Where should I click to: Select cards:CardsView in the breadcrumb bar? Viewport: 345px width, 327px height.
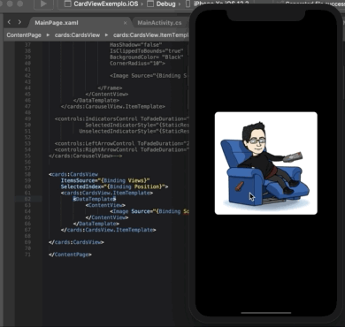coord(77,35)
